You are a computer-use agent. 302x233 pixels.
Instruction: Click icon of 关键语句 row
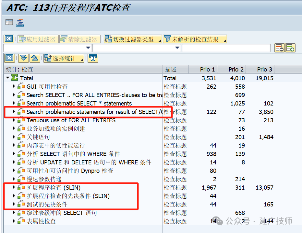tap(21, 137)
